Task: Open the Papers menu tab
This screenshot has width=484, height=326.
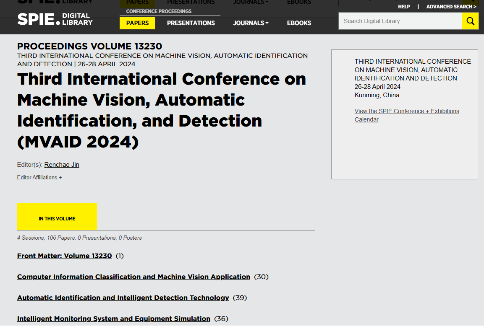Action: pyautogui.click(x=137, y=23)
